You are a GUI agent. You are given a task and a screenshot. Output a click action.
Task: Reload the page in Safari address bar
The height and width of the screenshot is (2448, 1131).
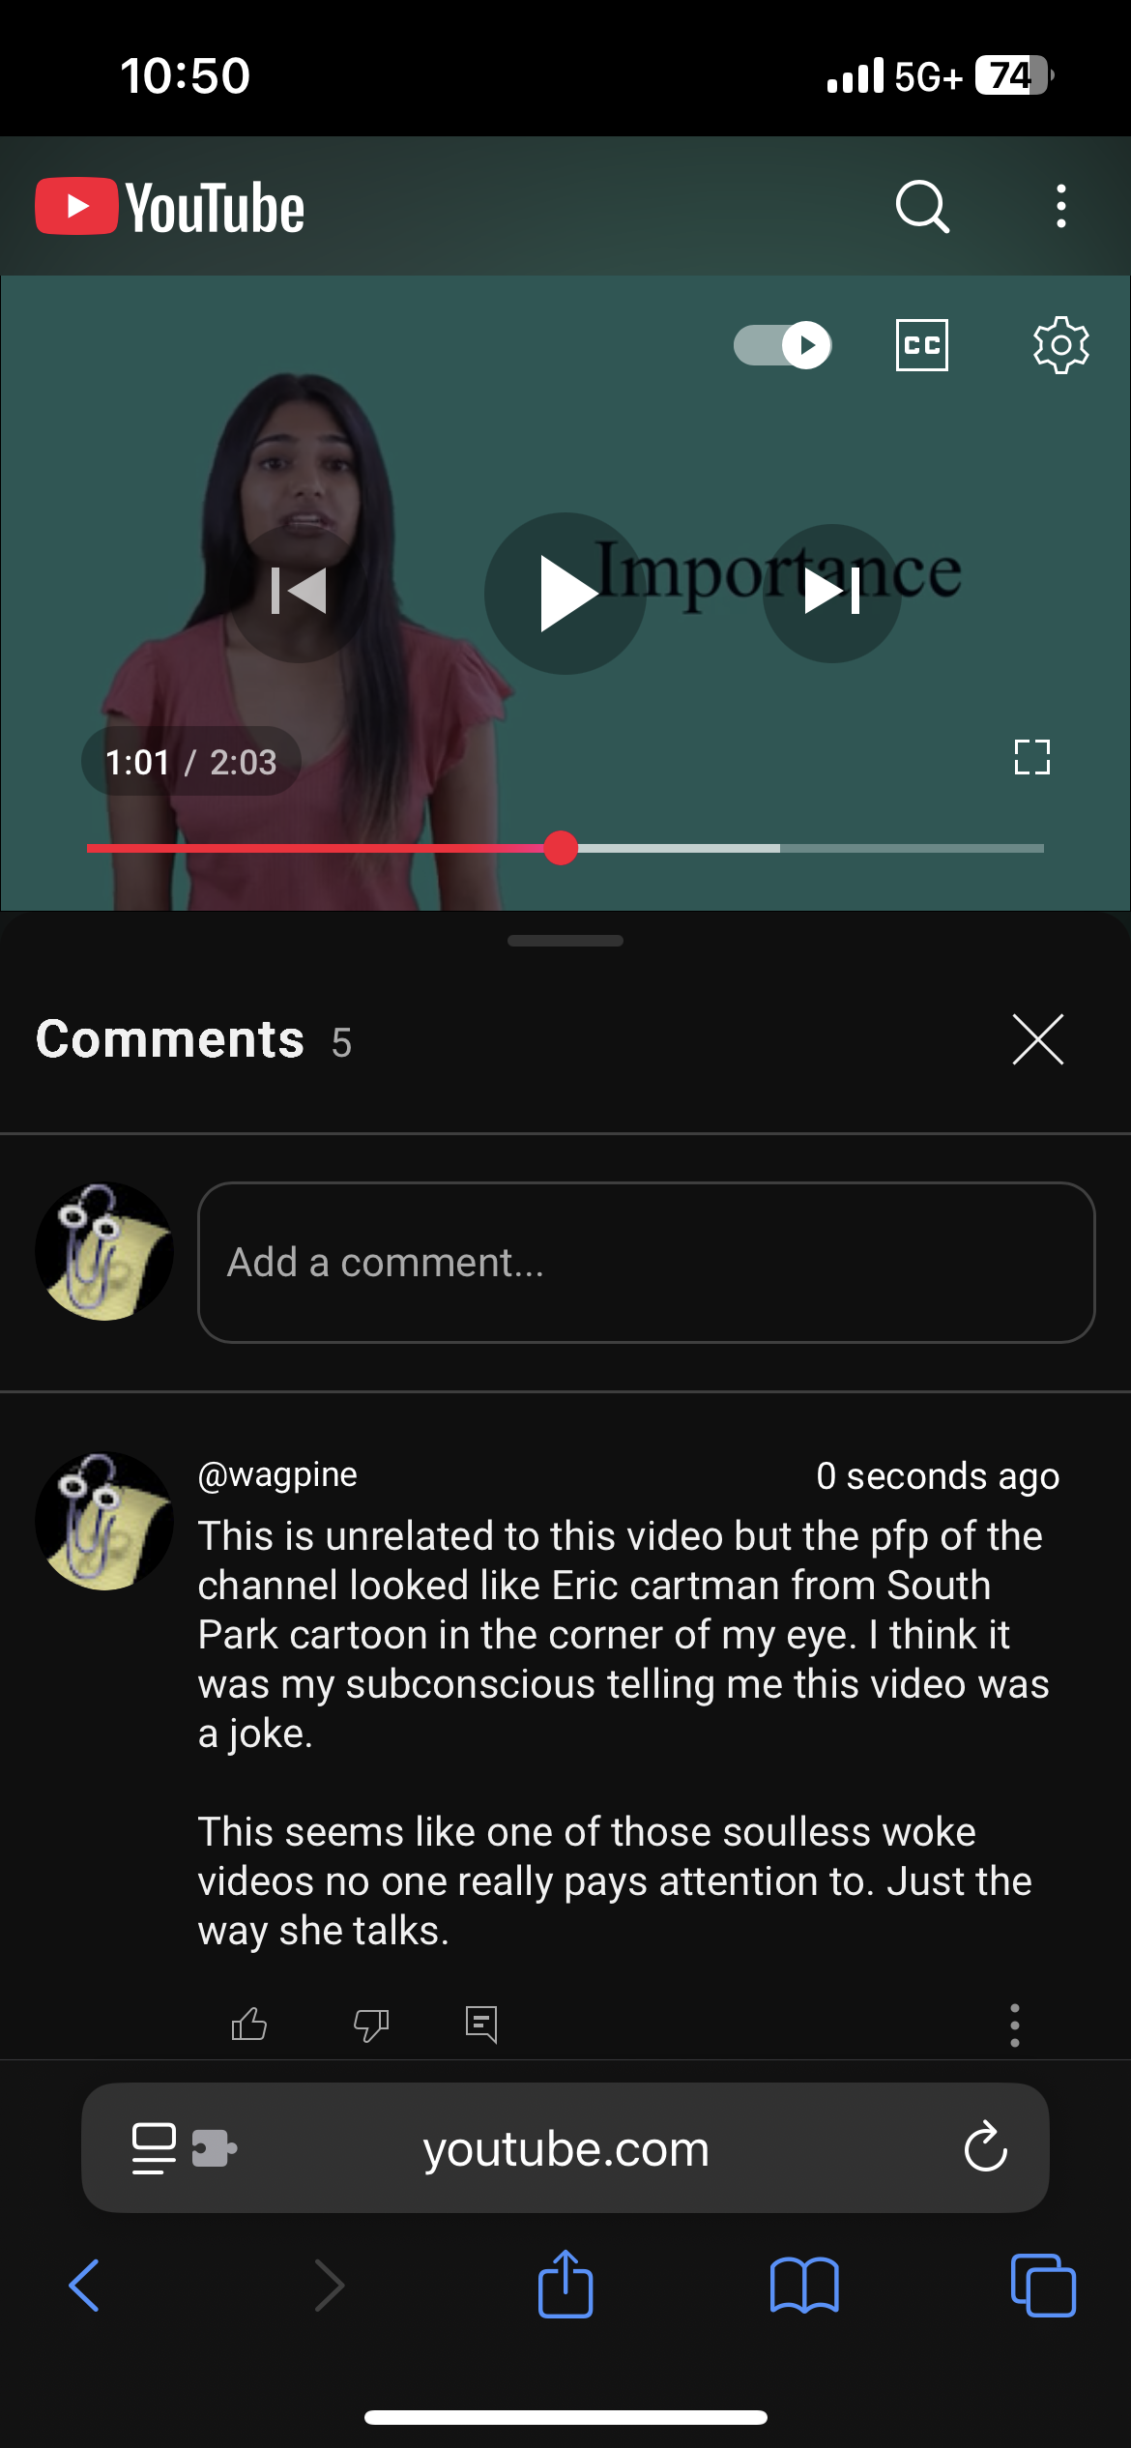click(986, 2148)
